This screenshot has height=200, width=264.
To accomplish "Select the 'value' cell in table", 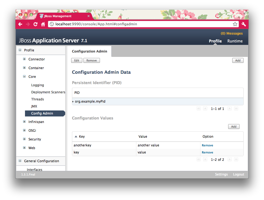I will (168, 152).
